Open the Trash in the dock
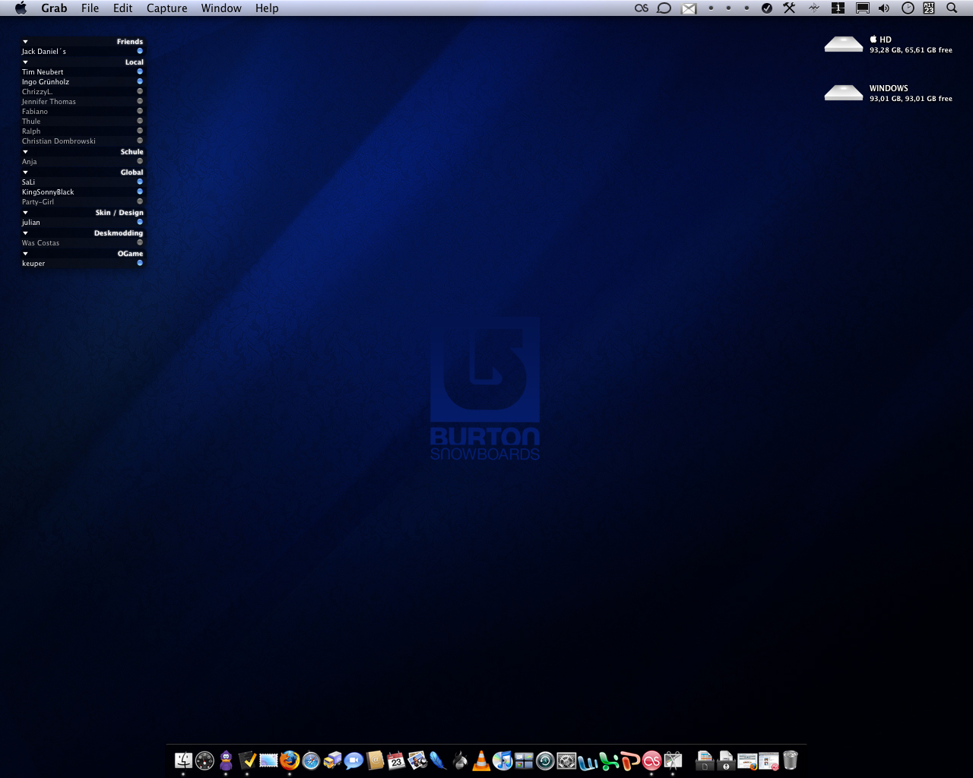 pos(791,761)
